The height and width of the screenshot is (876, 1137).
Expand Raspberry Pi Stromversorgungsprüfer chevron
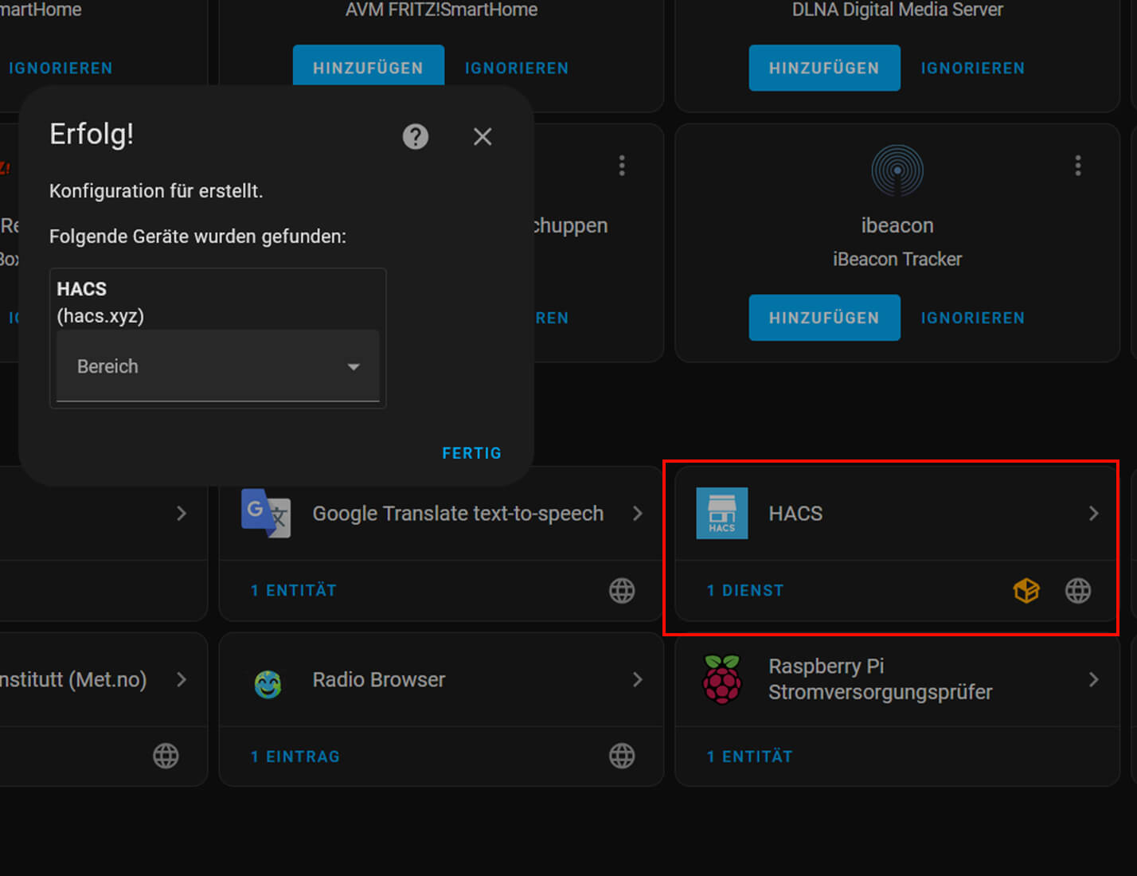click(1093, 679)
